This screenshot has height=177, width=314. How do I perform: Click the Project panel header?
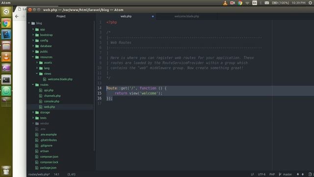click(61, 16)
